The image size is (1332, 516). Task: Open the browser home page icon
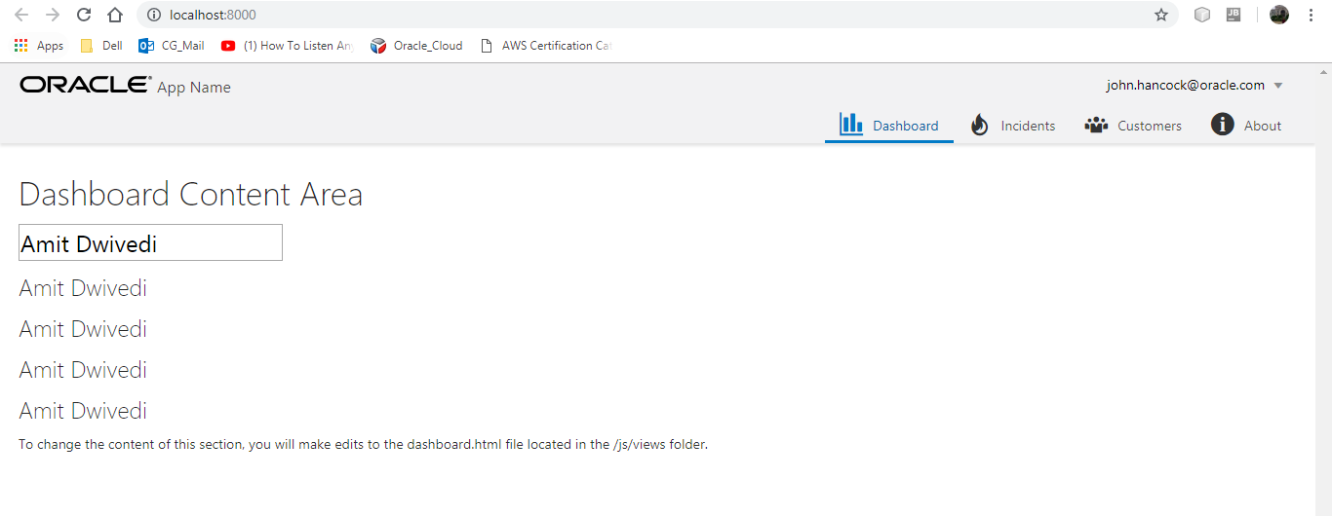click(115, 15)
